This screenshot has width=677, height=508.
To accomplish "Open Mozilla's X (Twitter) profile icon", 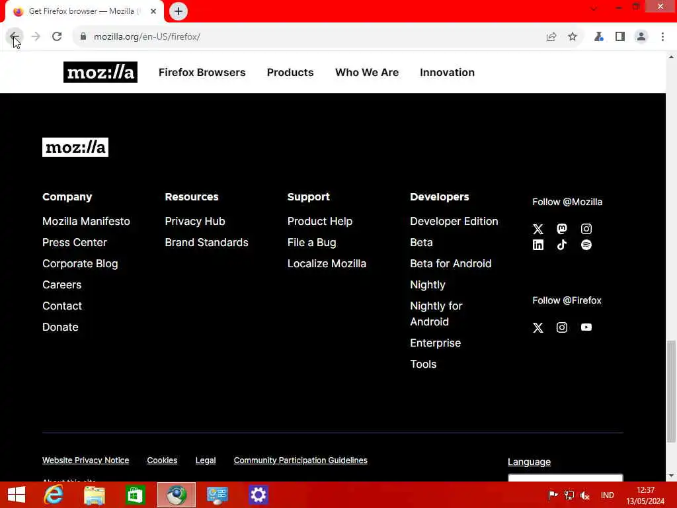I will (538, 229).
